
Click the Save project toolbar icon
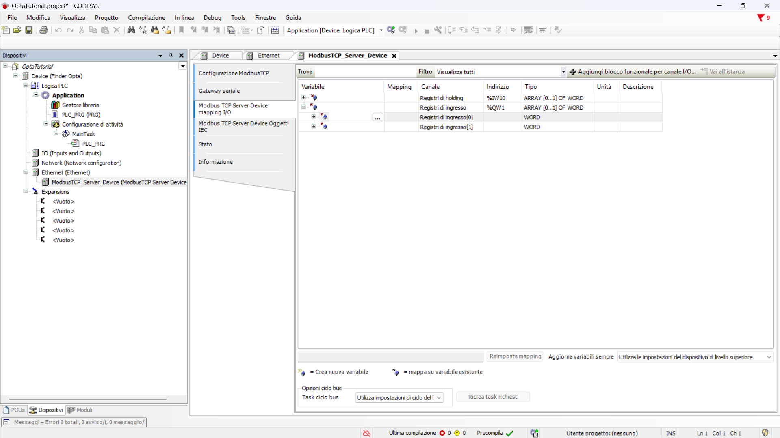click(29, 30)
